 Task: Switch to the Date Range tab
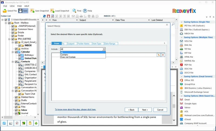click(110, 44)
